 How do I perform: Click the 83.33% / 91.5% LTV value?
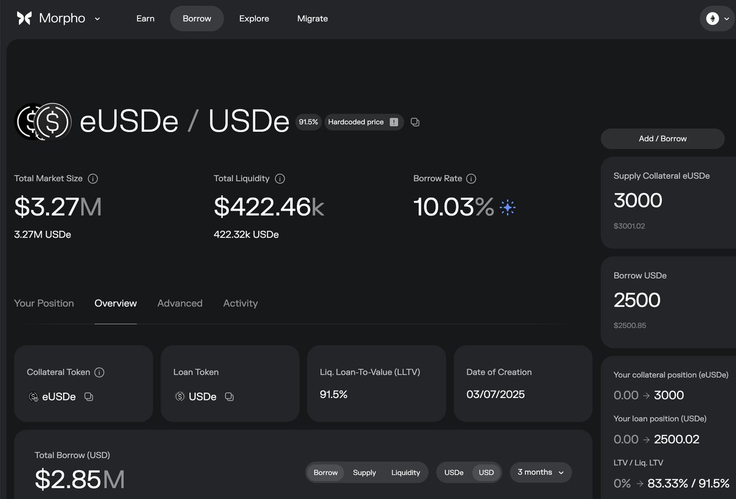[x=688, y=483]
